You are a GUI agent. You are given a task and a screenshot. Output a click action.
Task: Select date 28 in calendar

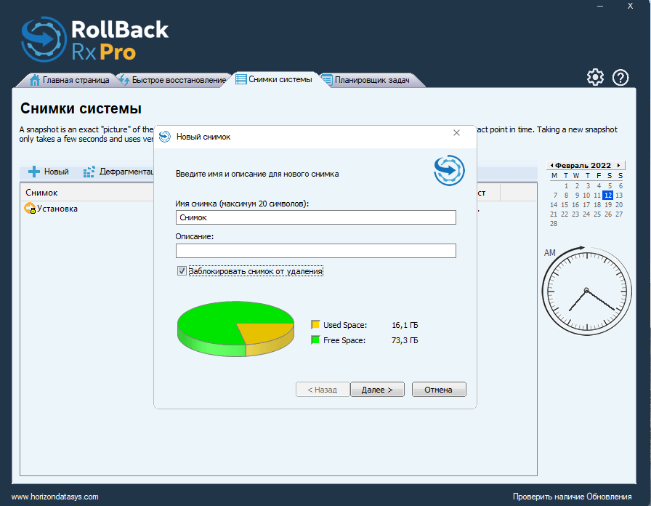click(554, 223)
